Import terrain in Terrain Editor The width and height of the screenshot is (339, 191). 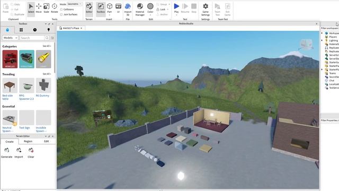click(19, 153)
